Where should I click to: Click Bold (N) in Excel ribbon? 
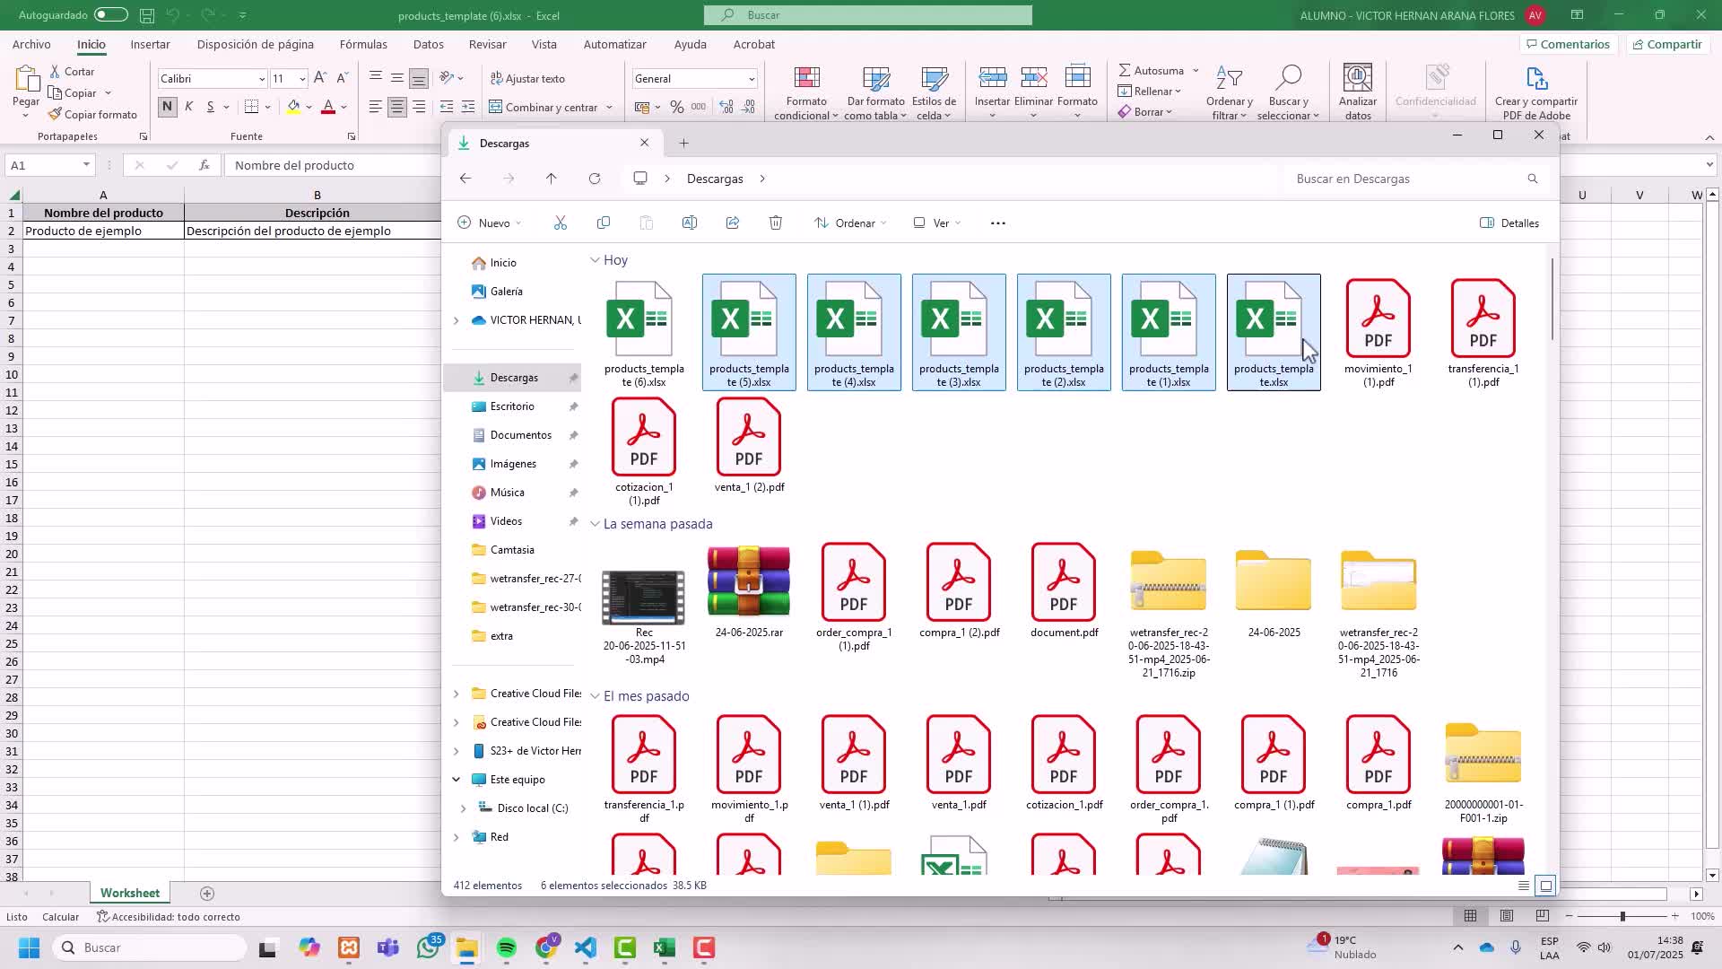click(x=167, y=107)
